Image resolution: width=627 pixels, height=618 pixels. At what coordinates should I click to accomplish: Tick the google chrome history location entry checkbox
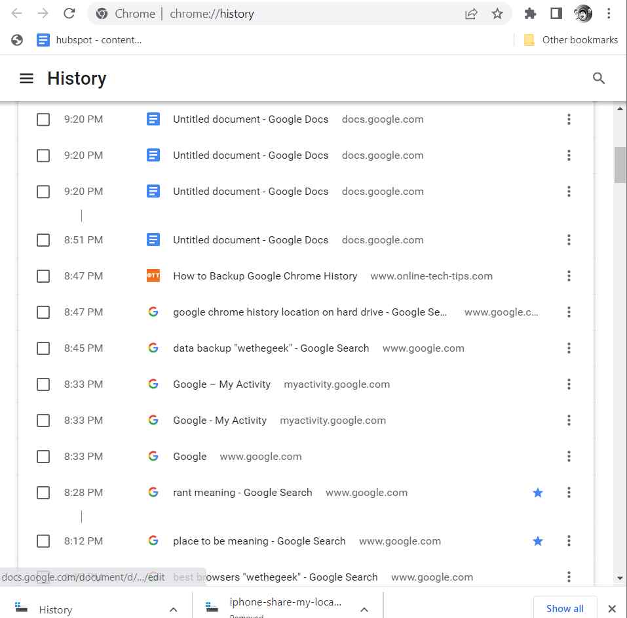point(43,312)
